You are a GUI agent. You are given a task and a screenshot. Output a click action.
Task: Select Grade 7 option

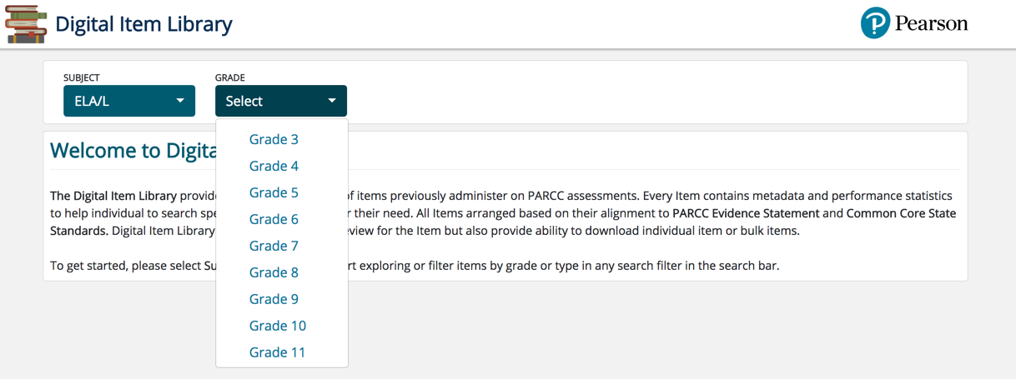274,246
